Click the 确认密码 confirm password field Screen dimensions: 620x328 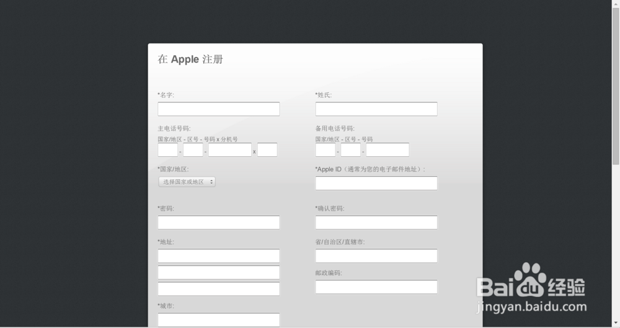pyautogui.click(x=376, y=223)
